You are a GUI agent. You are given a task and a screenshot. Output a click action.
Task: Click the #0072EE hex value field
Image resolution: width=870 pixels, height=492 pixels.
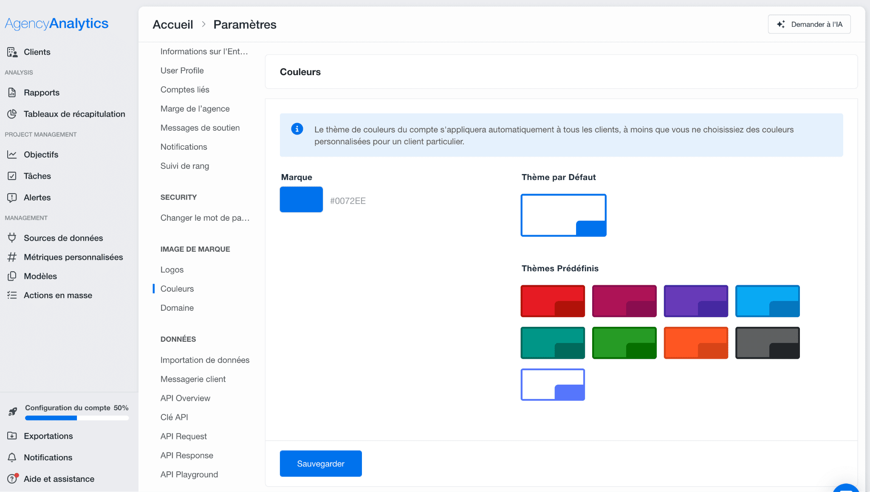point(348,201)
